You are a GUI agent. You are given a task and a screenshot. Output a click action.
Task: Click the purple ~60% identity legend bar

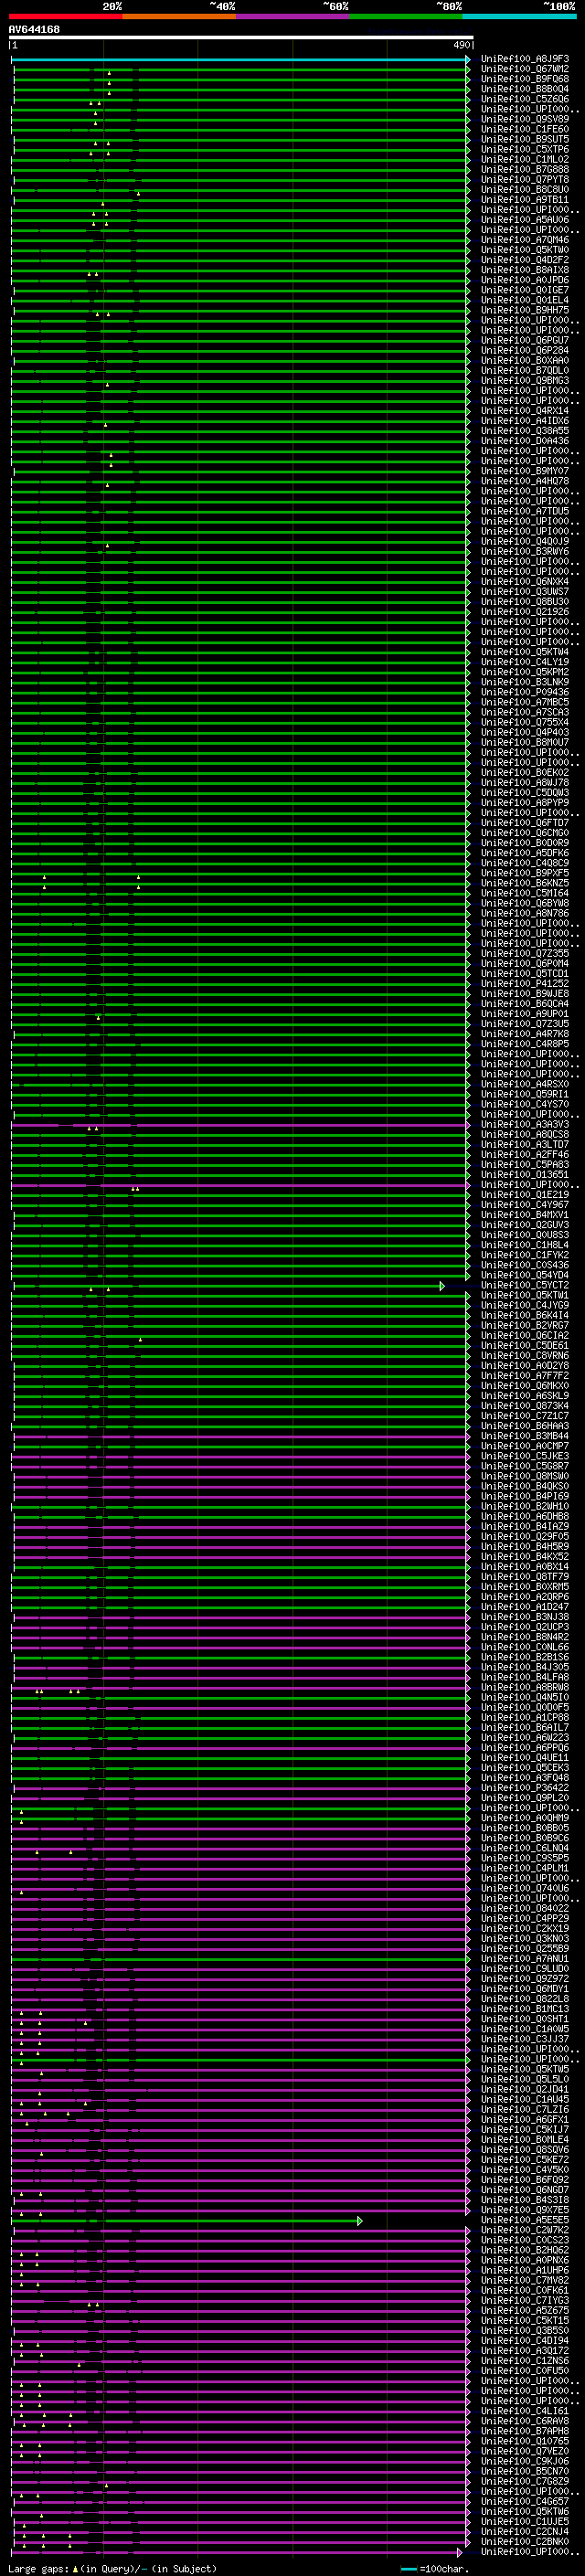(x=292, y=16)
